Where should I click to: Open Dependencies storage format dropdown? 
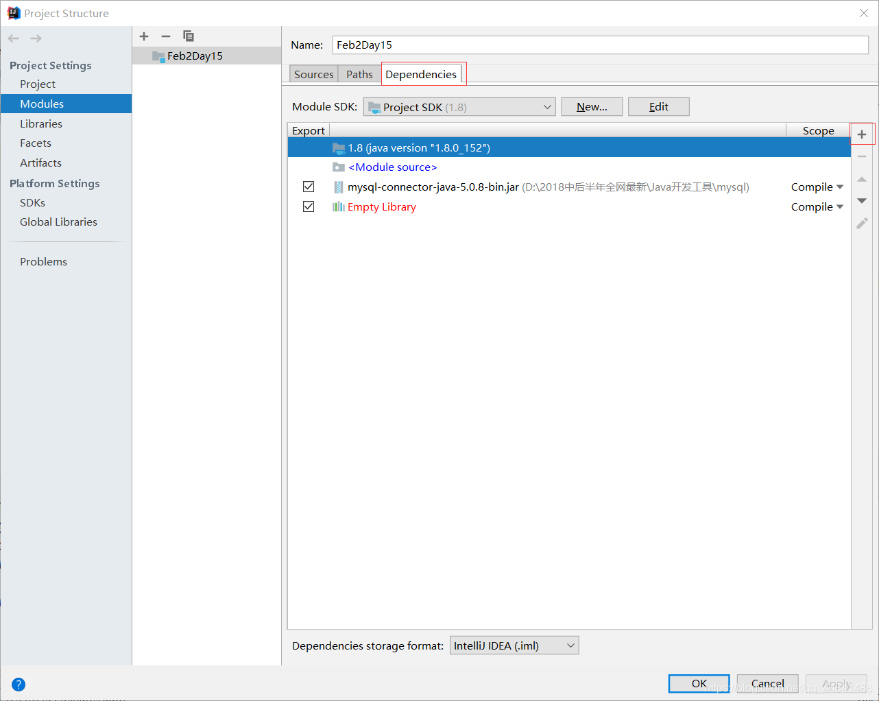coord(514,645)
